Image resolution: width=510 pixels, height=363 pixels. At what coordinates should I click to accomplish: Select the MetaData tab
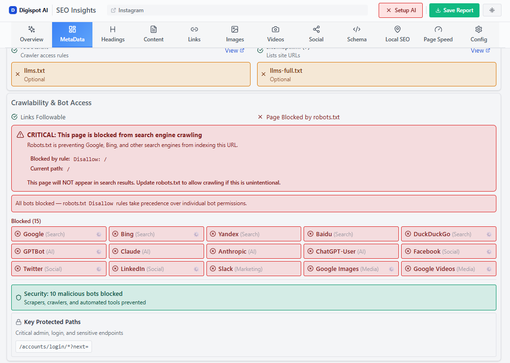click(72, 34)
